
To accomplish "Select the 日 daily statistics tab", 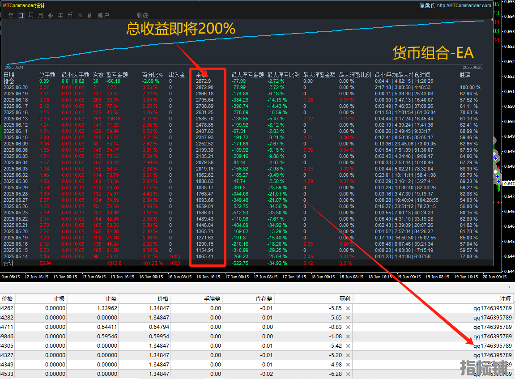I will (x=21, y=15).
